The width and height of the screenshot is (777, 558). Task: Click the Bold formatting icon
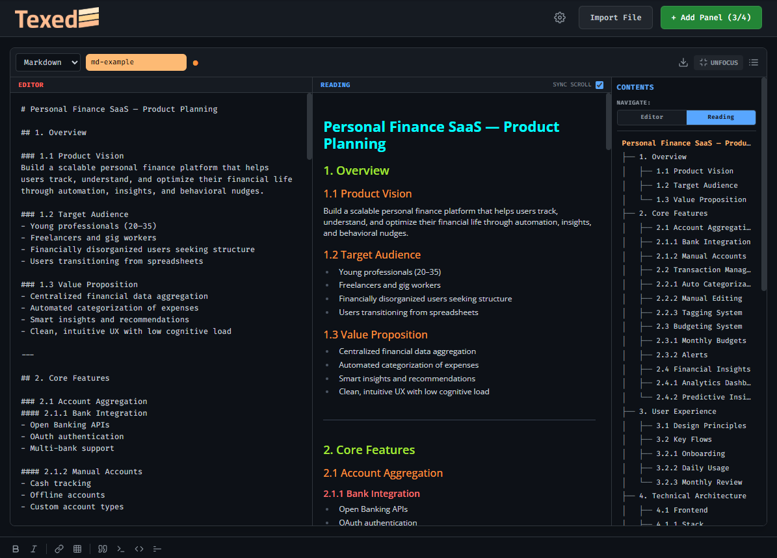(16, 549)
